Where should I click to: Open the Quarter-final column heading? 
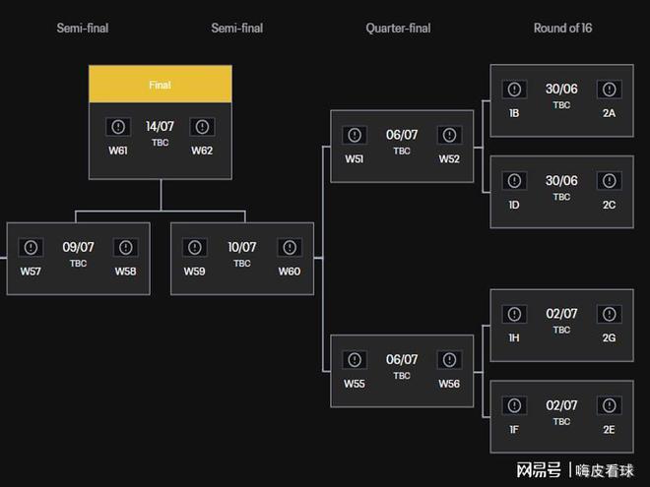coord(398,29)
